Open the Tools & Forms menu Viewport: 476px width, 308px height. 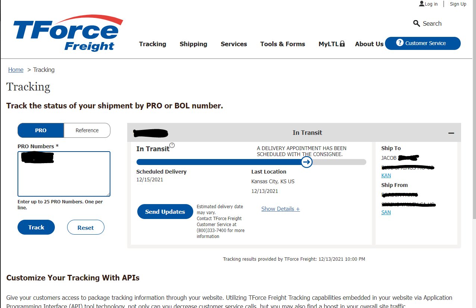283,44
